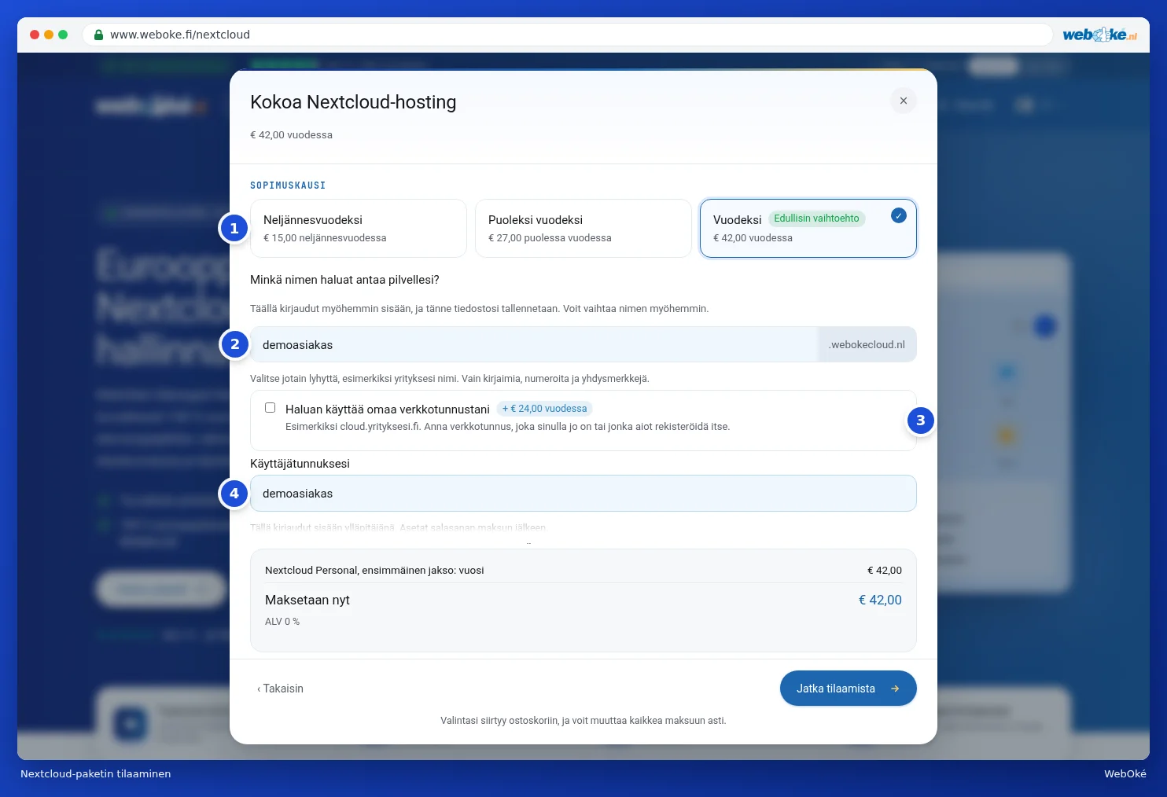Select the Puoleksi vuodeksi contract period
This screenshot has height=797, width=1167.
tap(583, 228)
